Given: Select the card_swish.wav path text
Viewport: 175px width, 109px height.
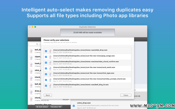Looking at the screenshot, I should point(84,67).
